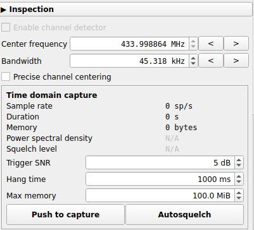This screenshot has width=254, height=230.
Task: Raise Hang time with up arrow
Action: (239, 176)
